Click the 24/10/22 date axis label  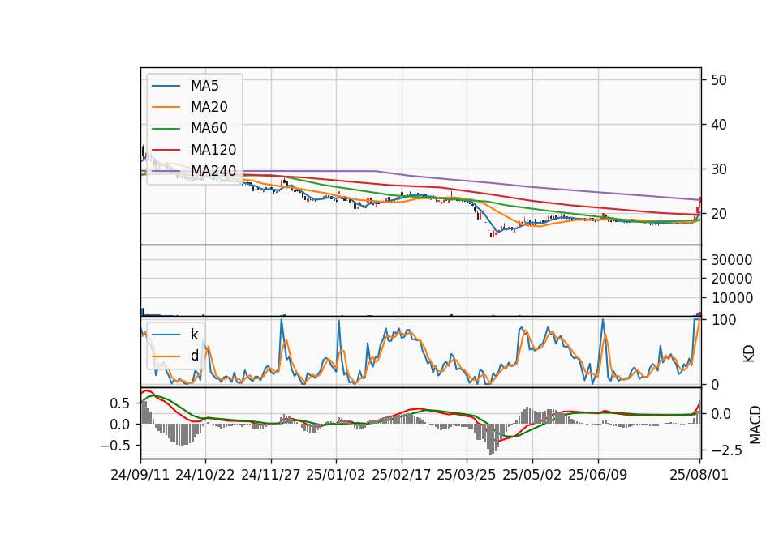click(205, 475)
